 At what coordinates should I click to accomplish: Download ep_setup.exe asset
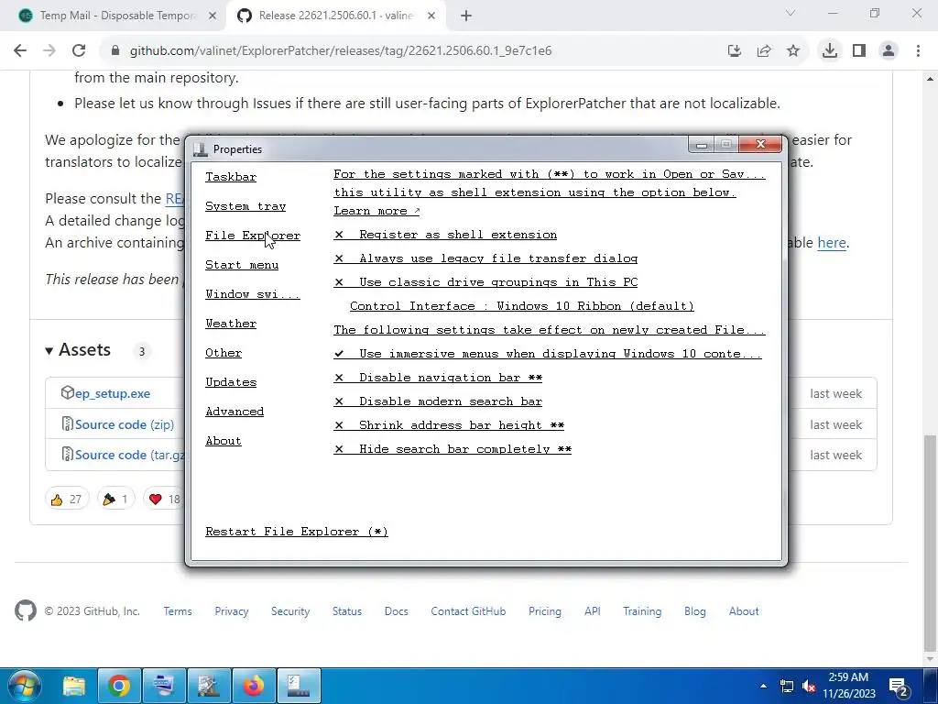113,394
